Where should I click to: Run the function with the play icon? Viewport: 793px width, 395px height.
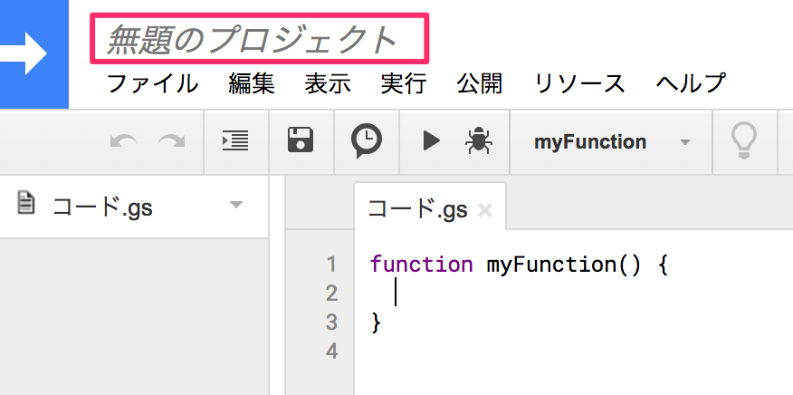[x=431, y=140]
